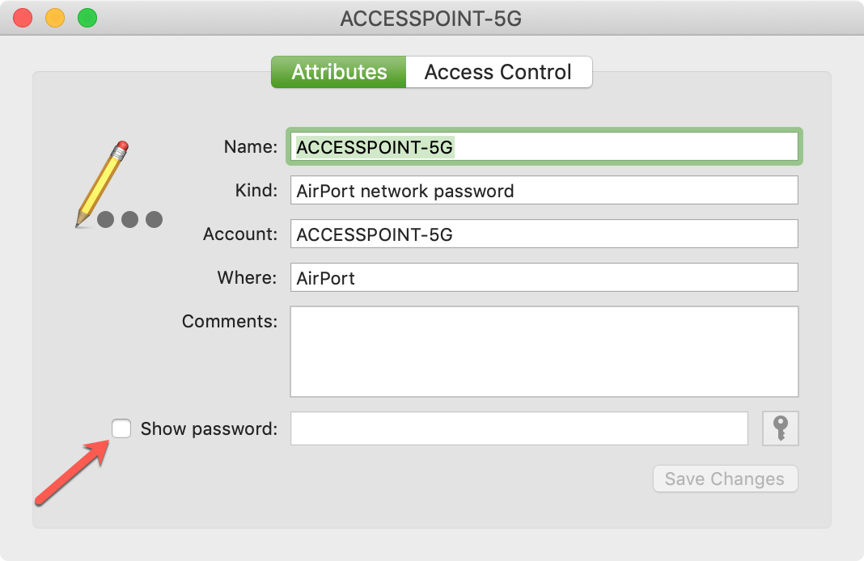
Task: Open Password Assistant via key icon
Action: [780, 428]
